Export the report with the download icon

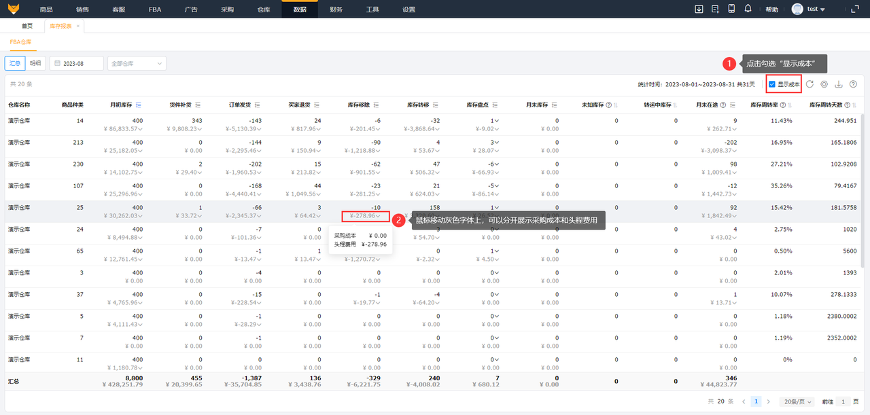click(x=839, y=84)
